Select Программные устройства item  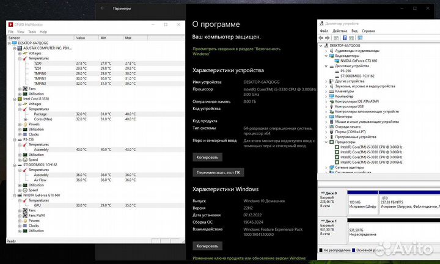coord(356,137)
